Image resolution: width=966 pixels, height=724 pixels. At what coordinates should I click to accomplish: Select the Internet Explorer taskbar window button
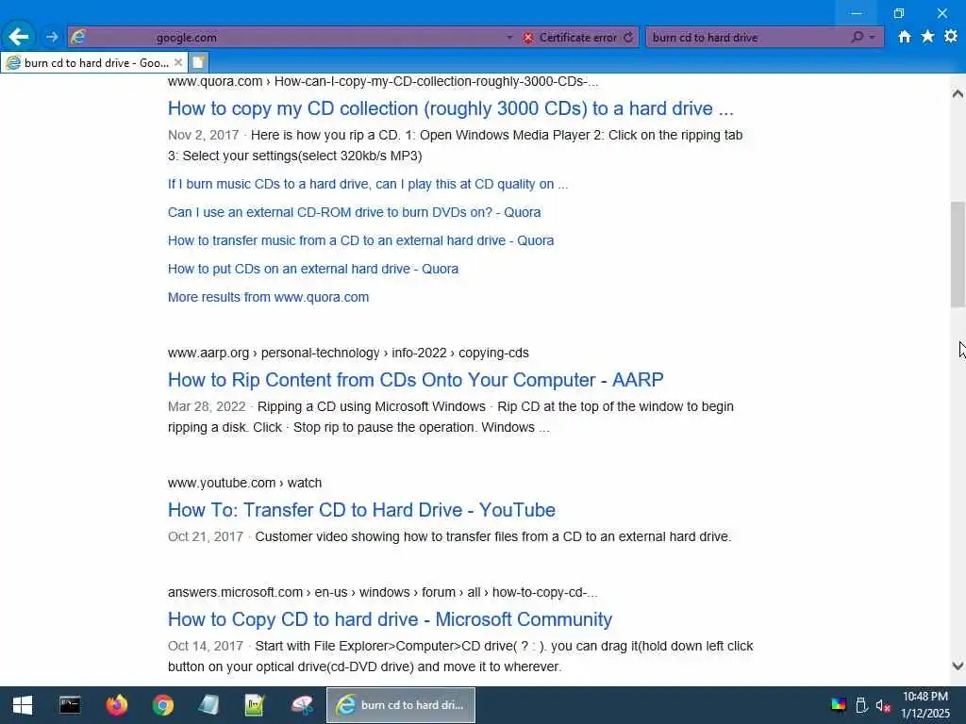(x=400, y=705)
